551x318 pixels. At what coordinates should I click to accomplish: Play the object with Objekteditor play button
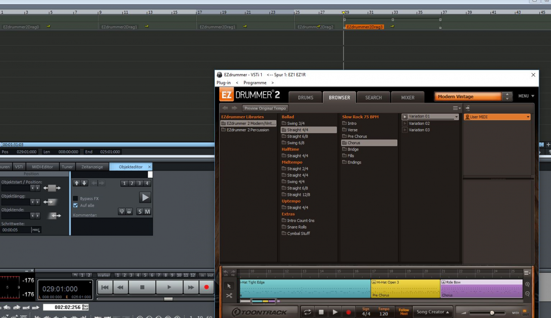tap(145, 198)
